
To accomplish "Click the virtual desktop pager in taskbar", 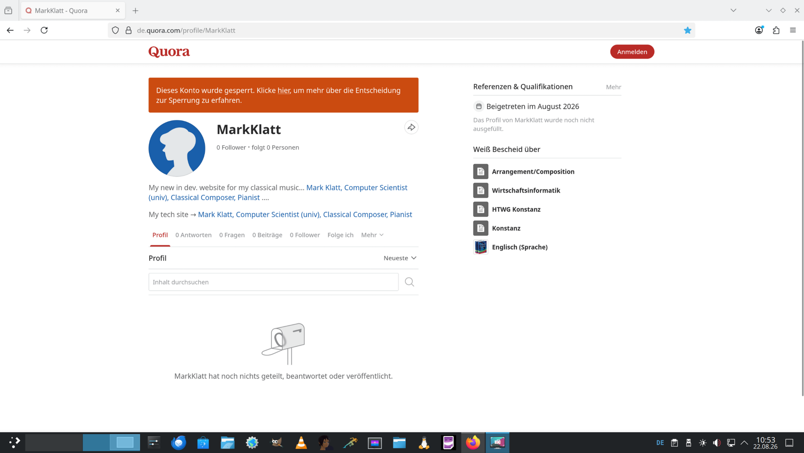I will point(82,443).
